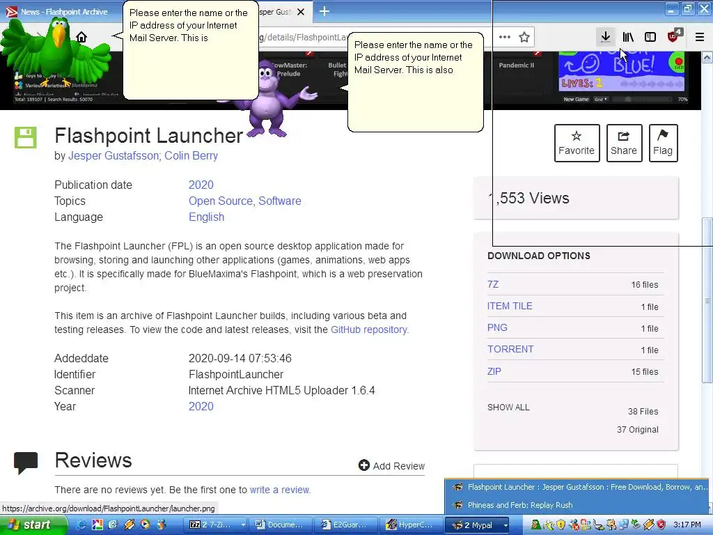Click the '15 files' count for ZIP
Image resolution: width=713 pixels, height=535 pixels.
[x=644, y=372]
